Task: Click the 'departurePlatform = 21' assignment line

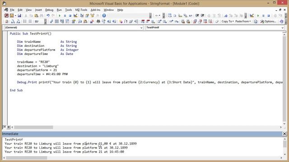Action: click(37, 70)
